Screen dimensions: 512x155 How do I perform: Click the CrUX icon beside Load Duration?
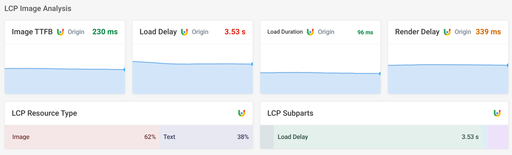pos(310,32)
